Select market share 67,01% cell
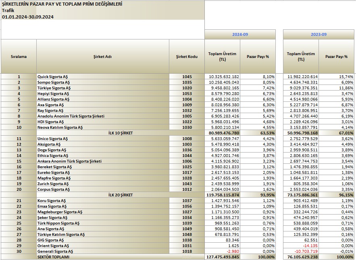Viewport: 356px width, 260px height. [337, 133]
